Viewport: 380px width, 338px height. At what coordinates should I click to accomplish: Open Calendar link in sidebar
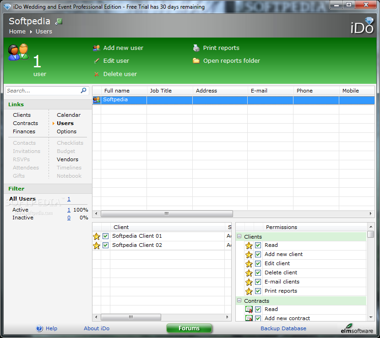click(x=69, y=115)
